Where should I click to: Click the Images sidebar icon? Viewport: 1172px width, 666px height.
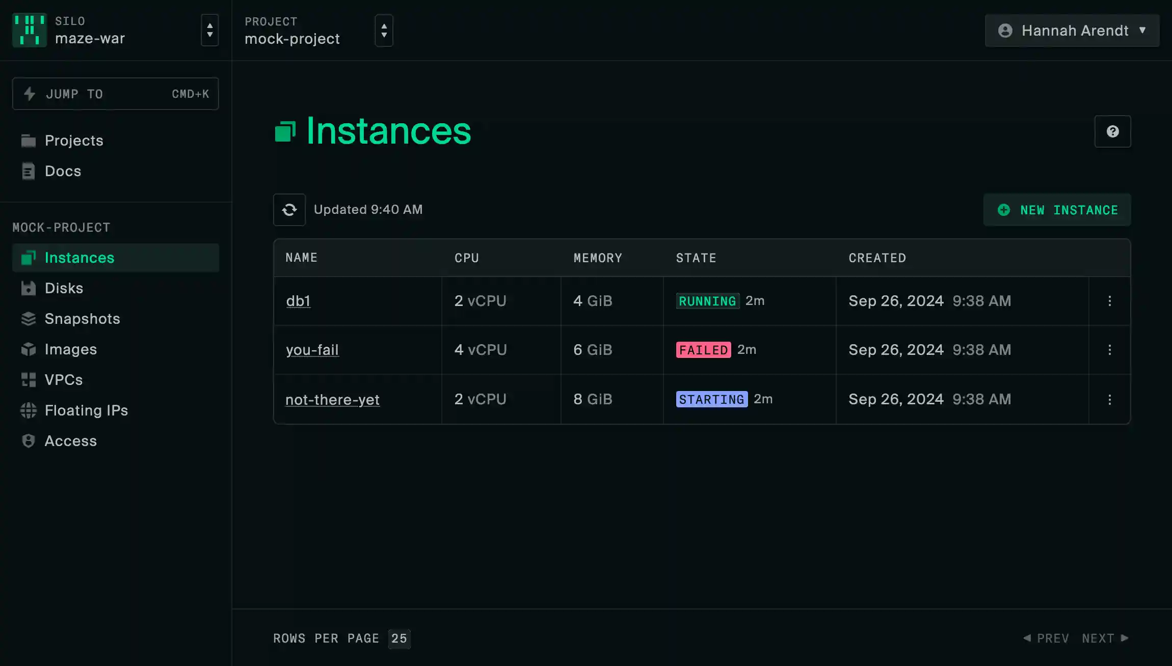29,349
